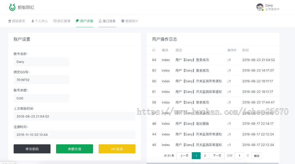The image size is (295, 164).
Task: Click the bell icon beside 接口信息
Action: tap(100, 21)
